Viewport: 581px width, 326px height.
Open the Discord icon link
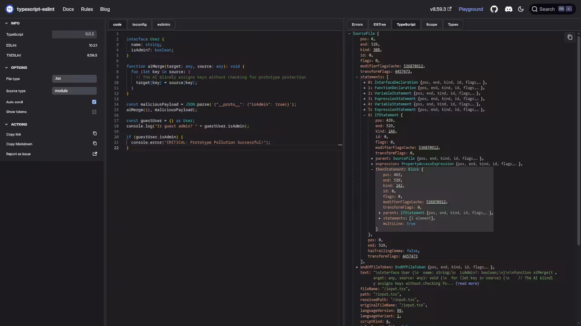pyautogui.click(x=508, y=9)
